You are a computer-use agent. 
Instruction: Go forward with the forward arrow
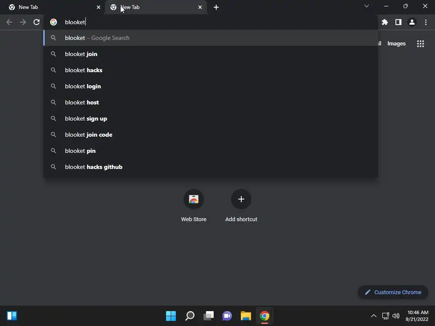click(x=23, y=22)
